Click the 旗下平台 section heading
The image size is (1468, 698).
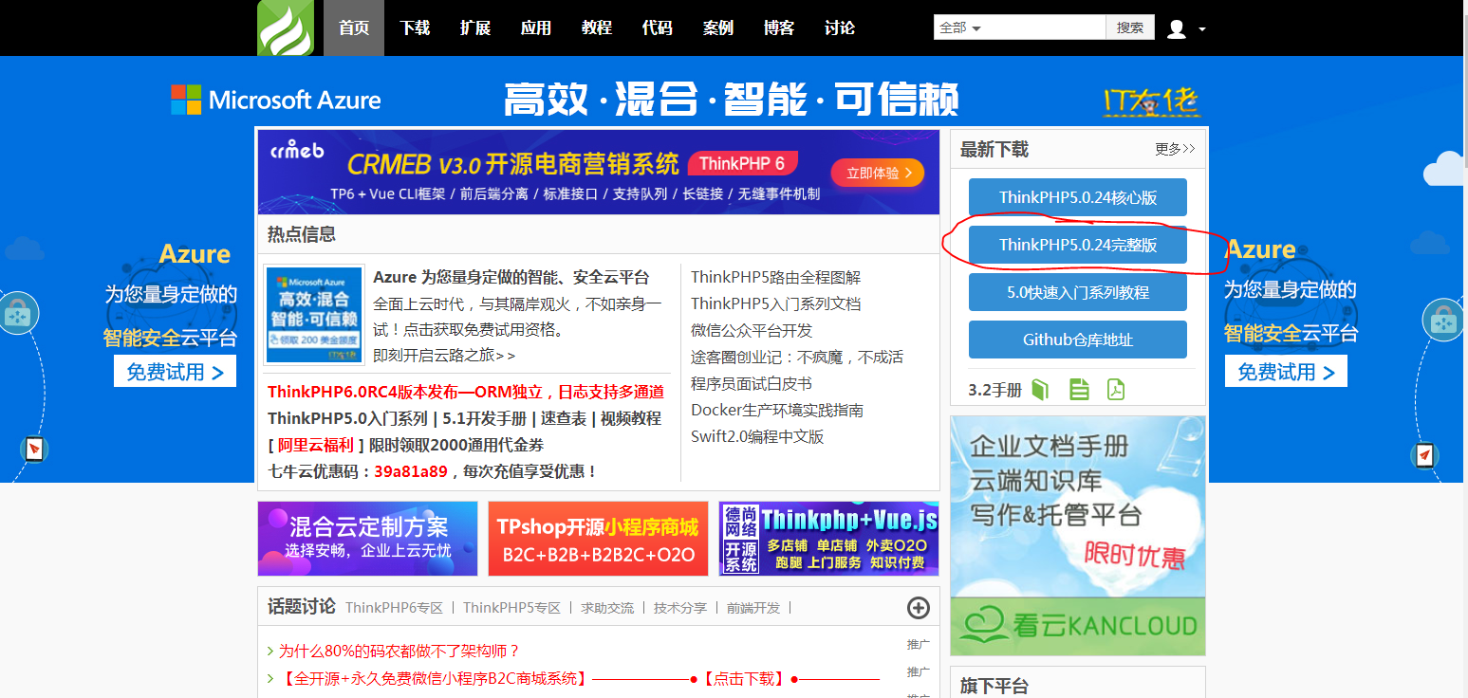click(x=994, y=686)
